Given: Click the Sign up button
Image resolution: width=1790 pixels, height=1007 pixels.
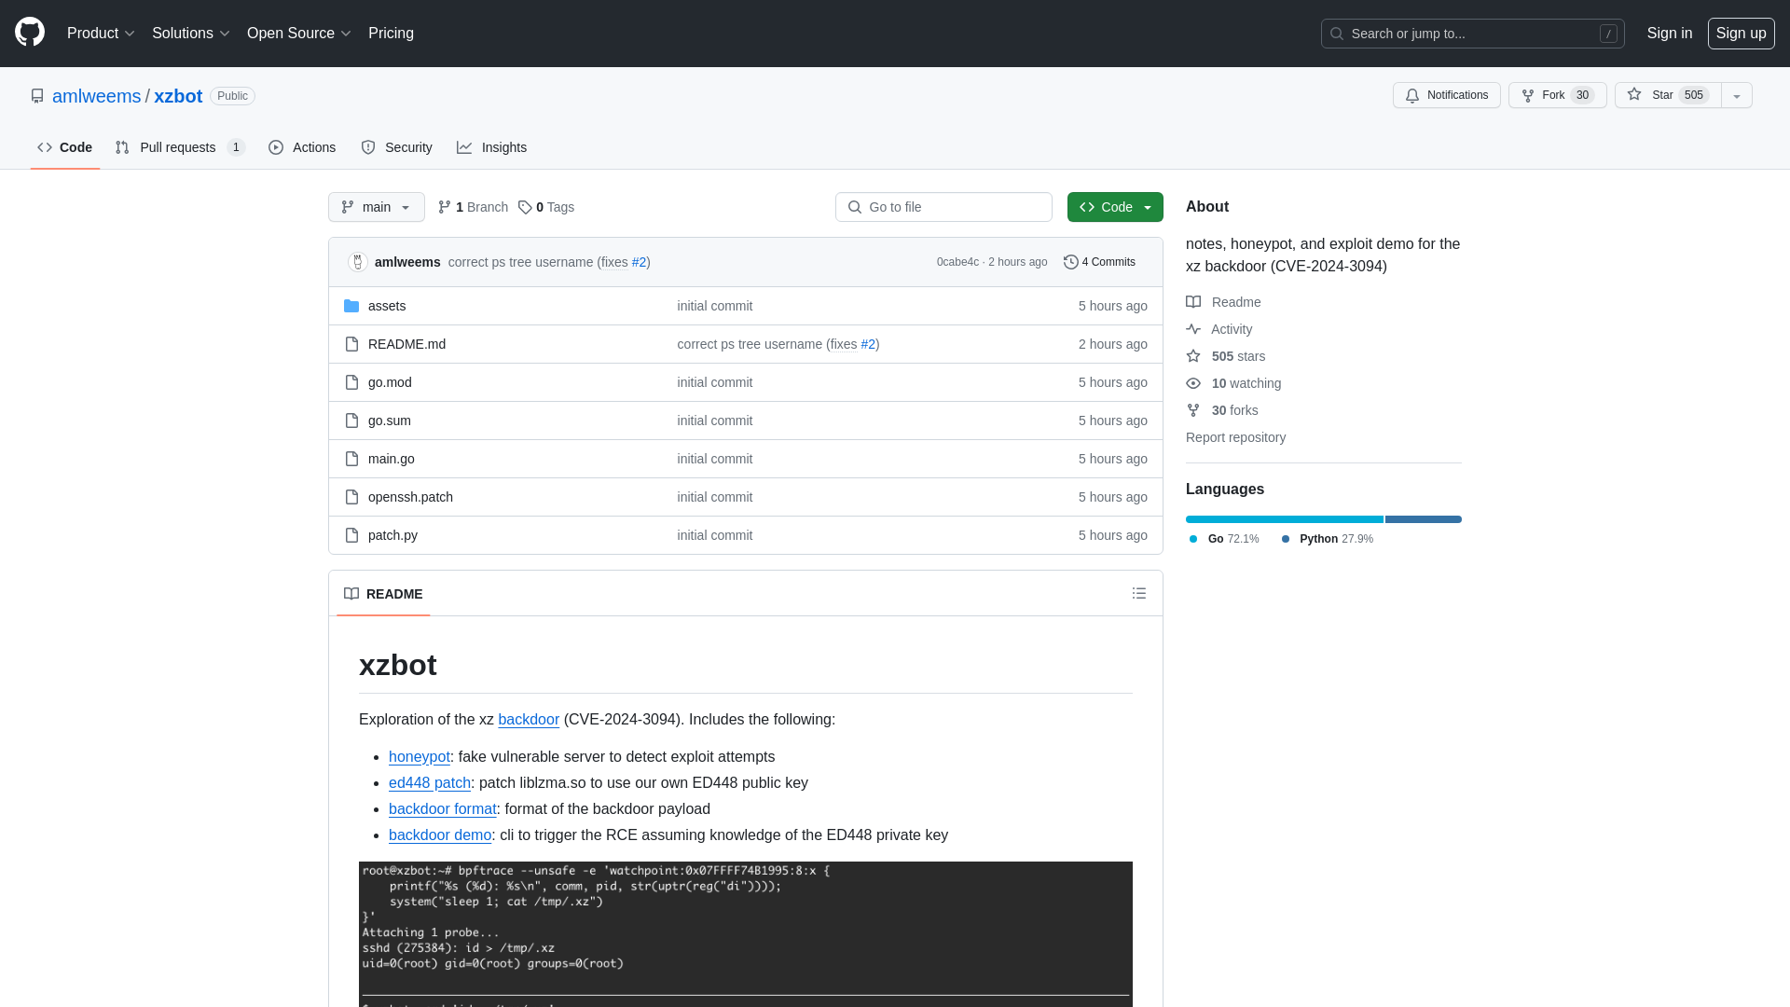Looking at the screenshot, I should pos(1742,33).
